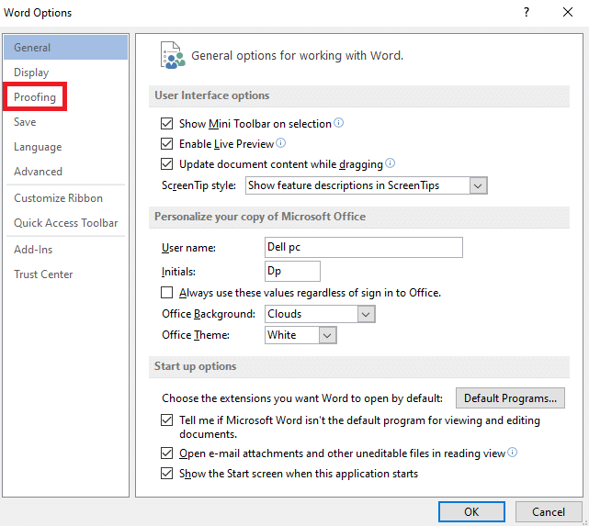
Task: Toggle Update document content while dragging
Action: [x=167, y=164]
